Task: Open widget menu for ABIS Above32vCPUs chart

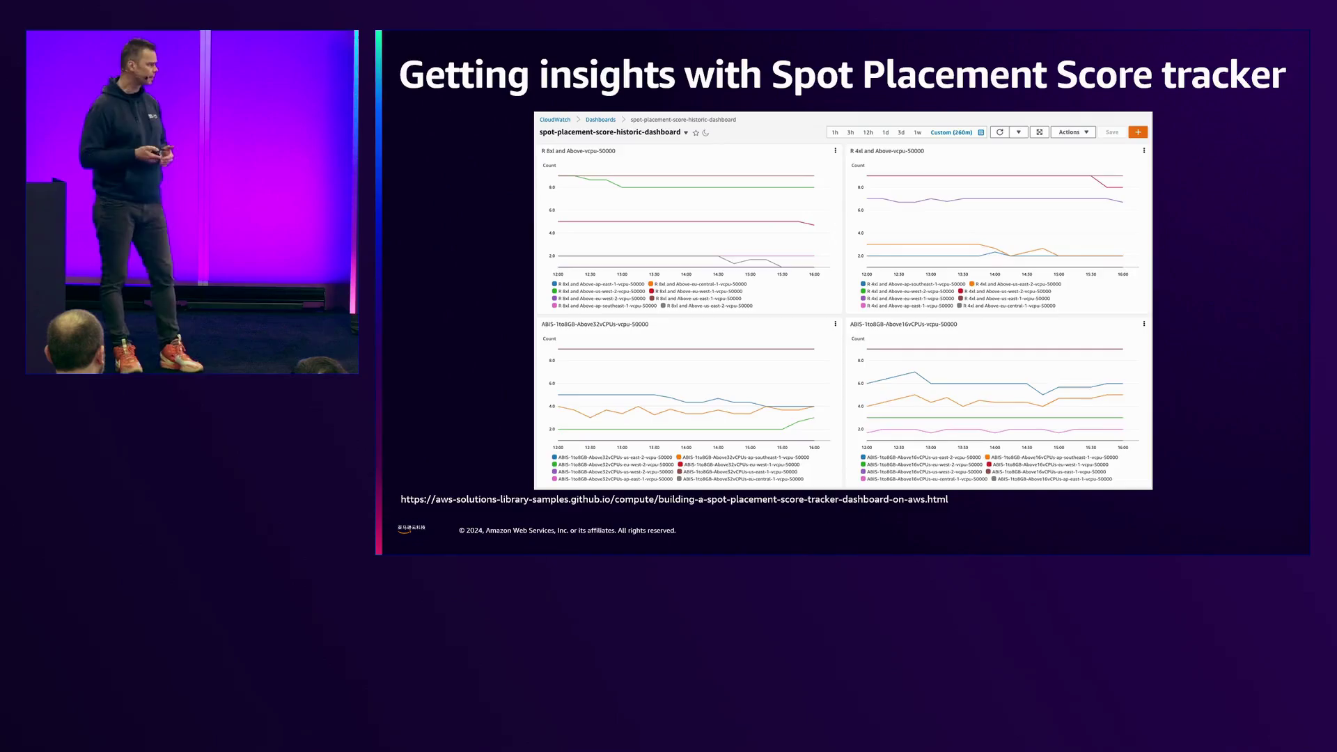Action: coord(836,324)
